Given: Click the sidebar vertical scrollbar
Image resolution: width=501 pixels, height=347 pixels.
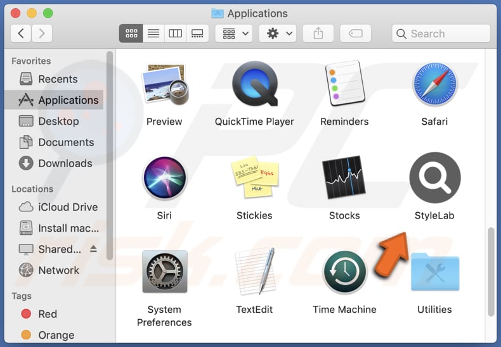Looking at the screenshot, I should coord(110,156).
